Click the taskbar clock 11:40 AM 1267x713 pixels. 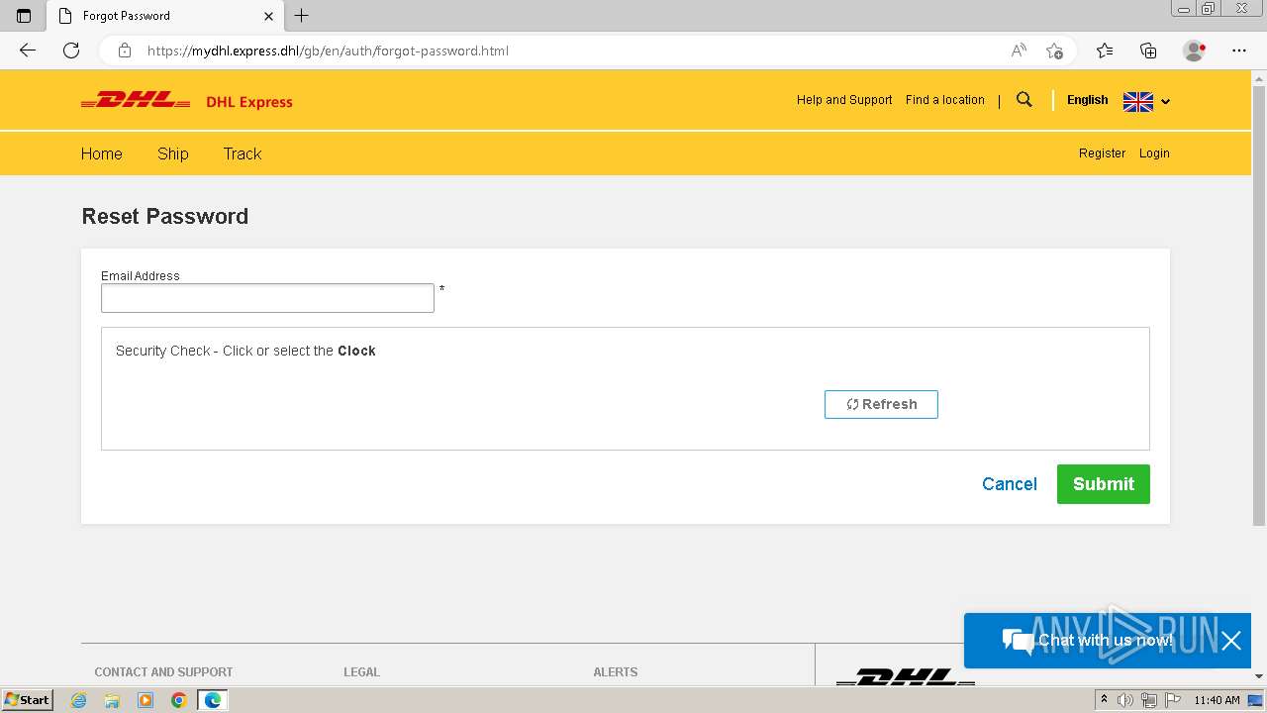1217,700
